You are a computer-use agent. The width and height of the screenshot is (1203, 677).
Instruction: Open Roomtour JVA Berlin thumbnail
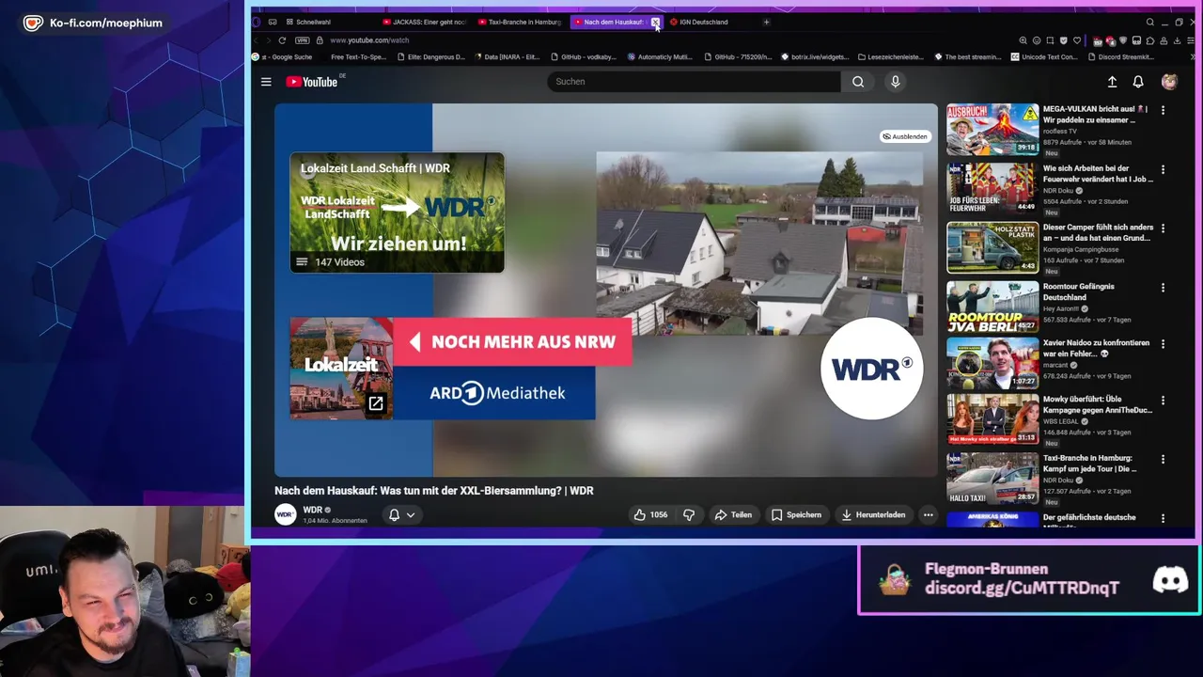point(992,307)
